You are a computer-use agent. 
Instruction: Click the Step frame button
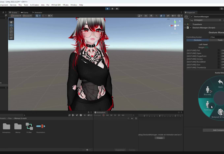point(117,9)
